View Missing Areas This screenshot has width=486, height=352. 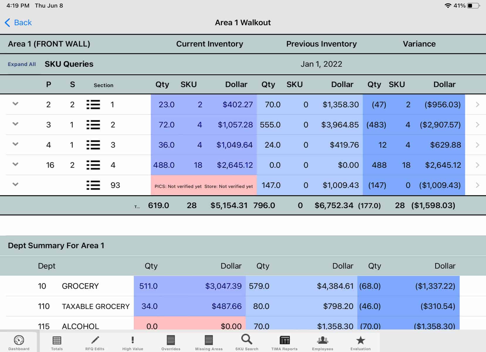(x=209, y=342)
